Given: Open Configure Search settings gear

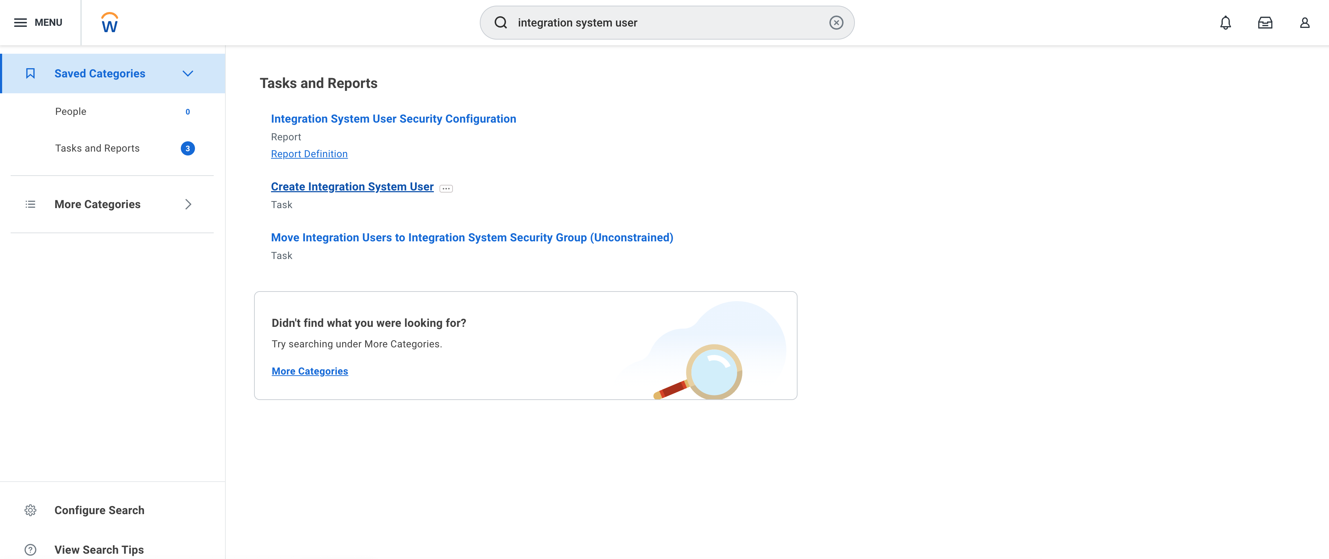Looking at the screenshot, I should pos(30,510).
